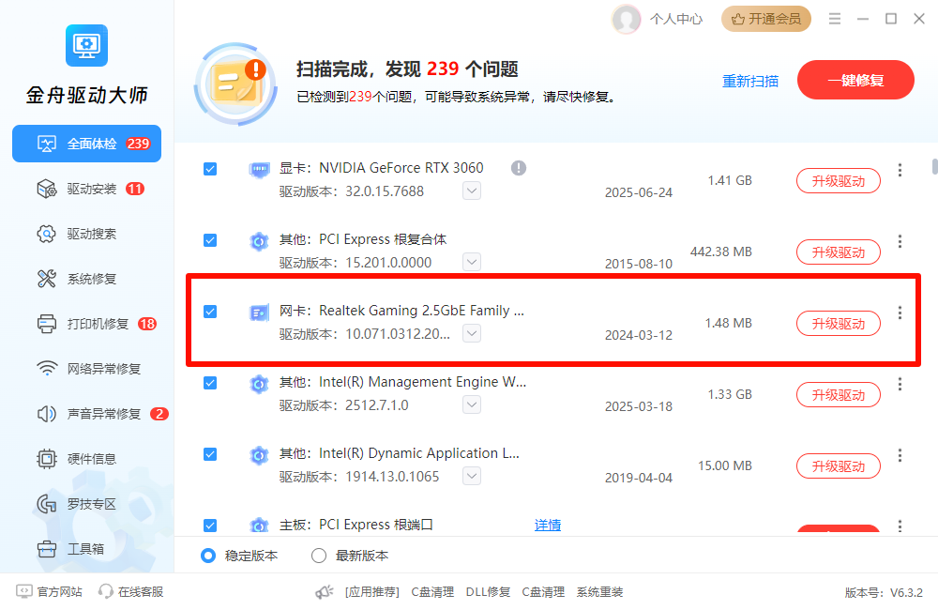Click 升级驱动 for NVIDIA GeForce RTX 3060
Viewport: 938px width, 610px height.
(x=838, y=181)
